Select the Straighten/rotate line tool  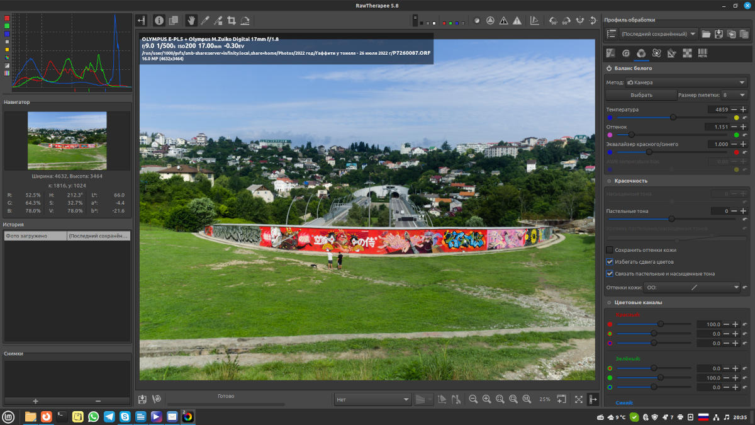[245, 20]
